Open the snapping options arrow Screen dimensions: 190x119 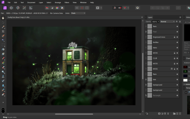(128, 8)
